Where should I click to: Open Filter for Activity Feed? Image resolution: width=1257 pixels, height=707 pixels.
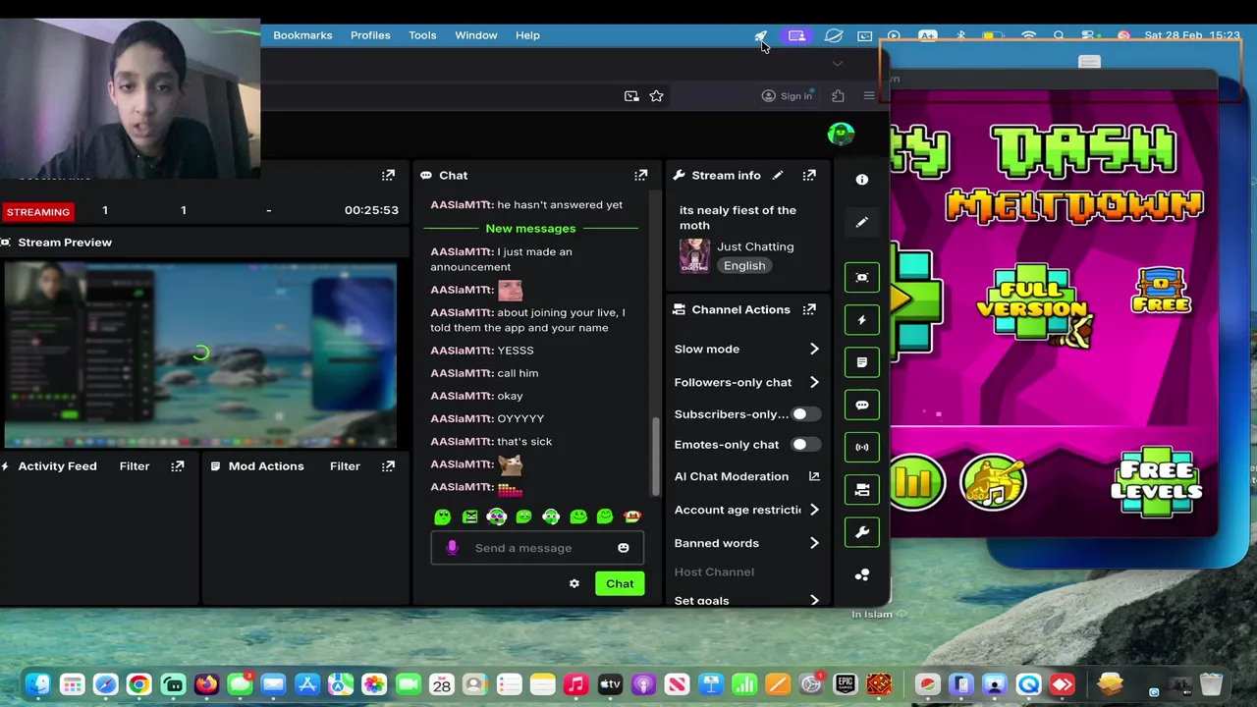135,465
